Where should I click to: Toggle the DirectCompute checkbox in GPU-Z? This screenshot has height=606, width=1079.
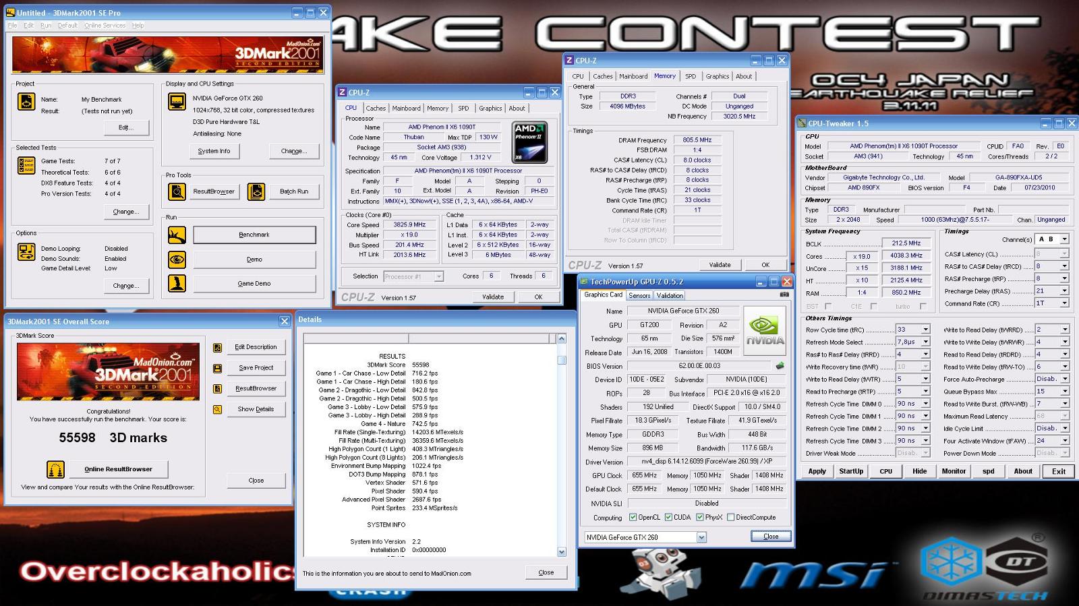(x=730, y=518)
